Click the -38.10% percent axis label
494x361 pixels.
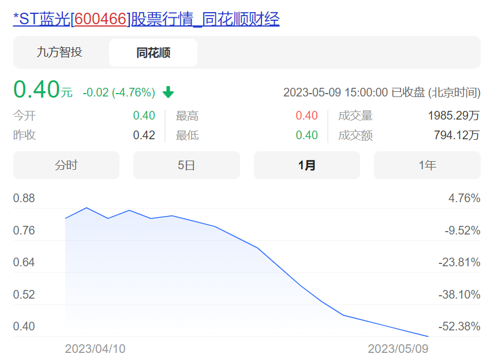(x=459, y=295)
